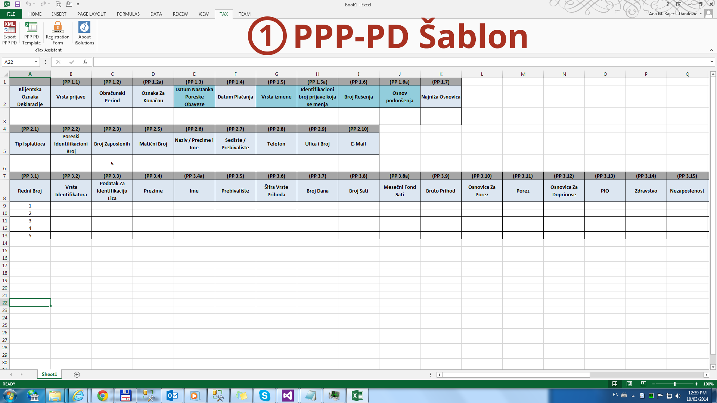Switch to Page Layout view in status bar

[x=629, y=384]
